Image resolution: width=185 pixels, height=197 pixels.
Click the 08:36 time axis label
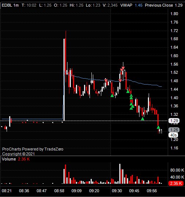coord(24,191)
